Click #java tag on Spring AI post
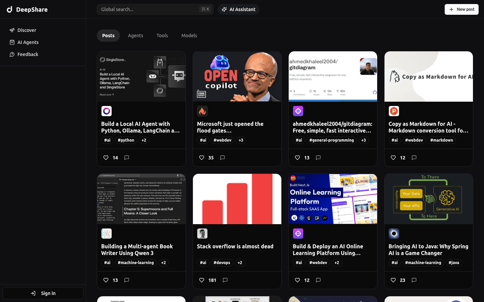 click(x=454, y=263)
